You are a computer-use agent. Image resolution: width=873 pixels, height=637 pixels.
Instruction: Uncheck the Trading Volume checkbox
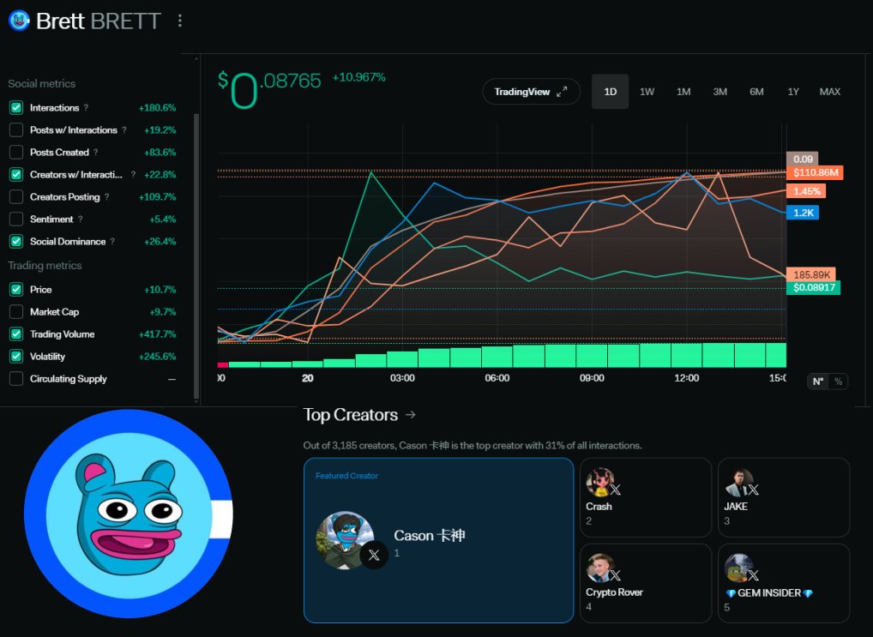(16, 334)
